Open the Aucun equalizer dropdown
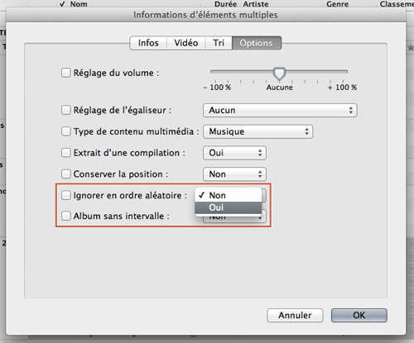 [x=280, y=110]
